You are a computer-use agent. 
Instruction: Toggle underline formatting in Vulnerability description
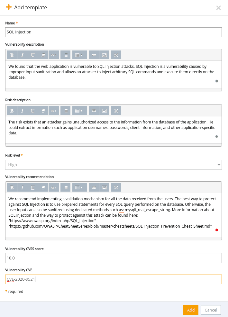point(32,55)
